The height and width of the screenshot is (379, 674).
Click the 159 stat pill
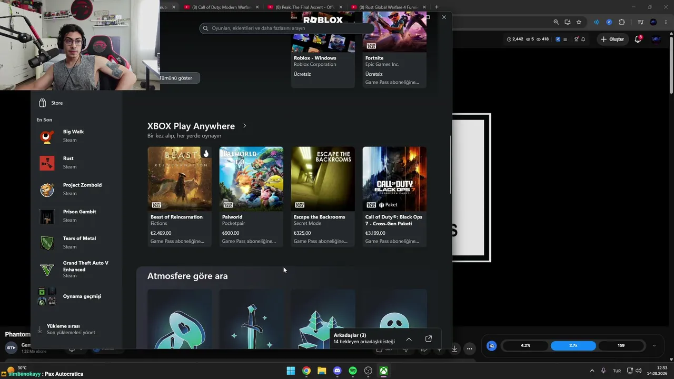click(621, 346)
